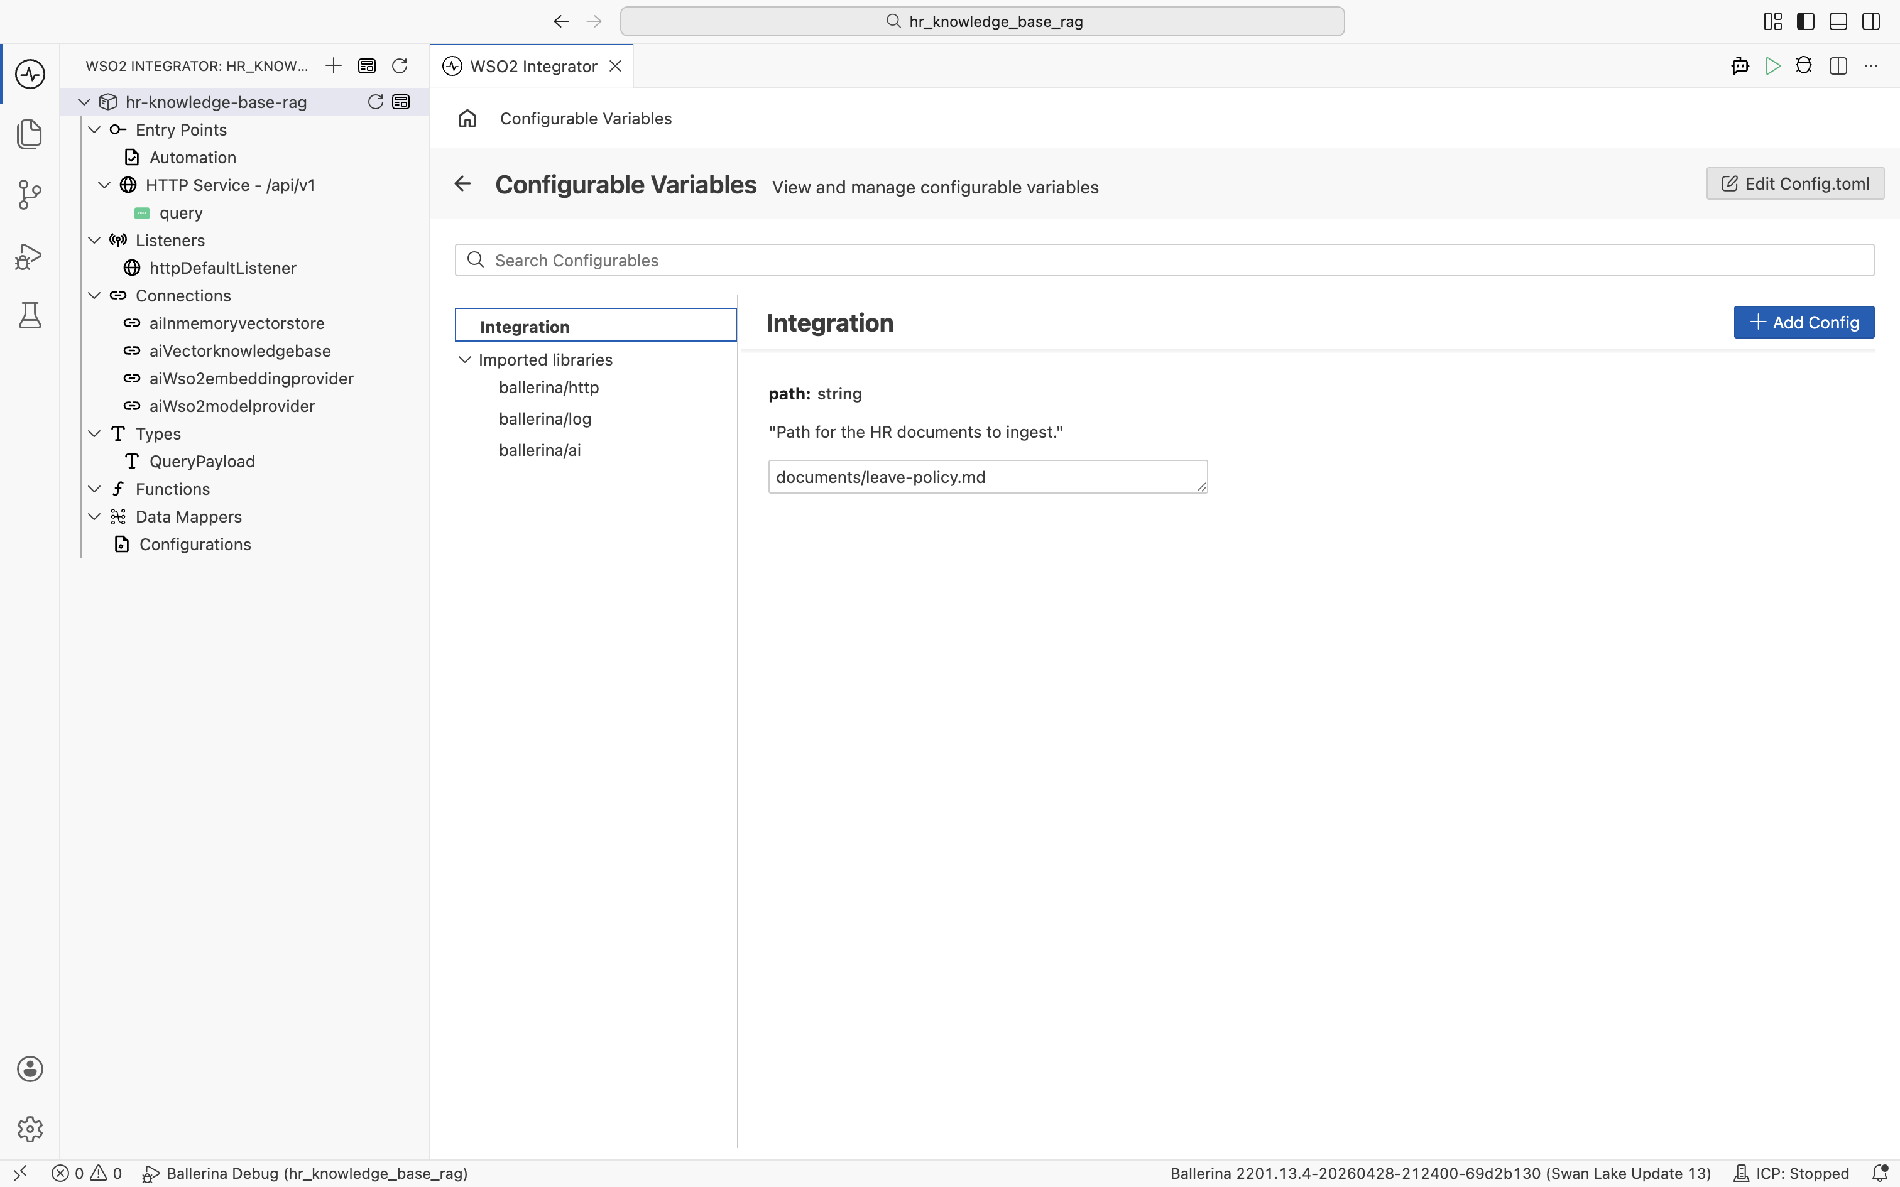The height and width of the screenshot is (1187, 1900).
Task: Toggle the Secondary Side Bar
Action: click(x=1871, y=21)
